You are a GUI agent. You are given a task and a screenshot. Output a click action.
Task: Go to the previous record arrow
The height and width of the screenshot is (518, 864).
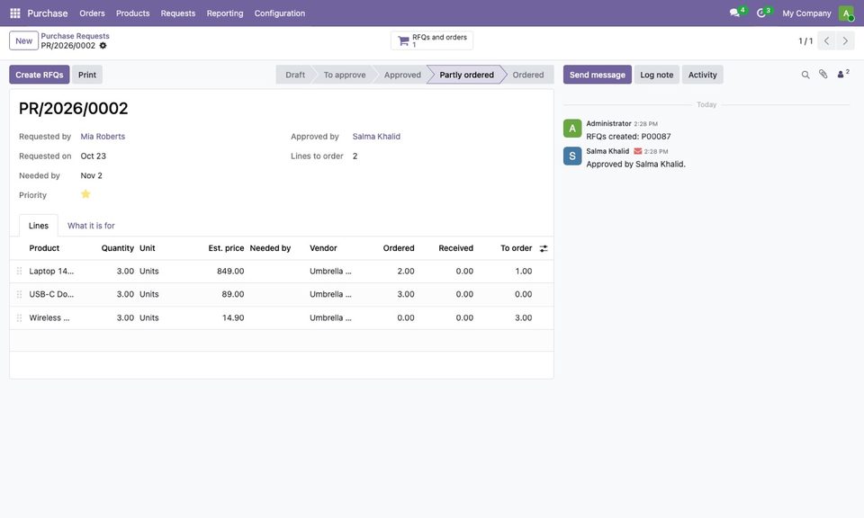click(x=826, y=40)
